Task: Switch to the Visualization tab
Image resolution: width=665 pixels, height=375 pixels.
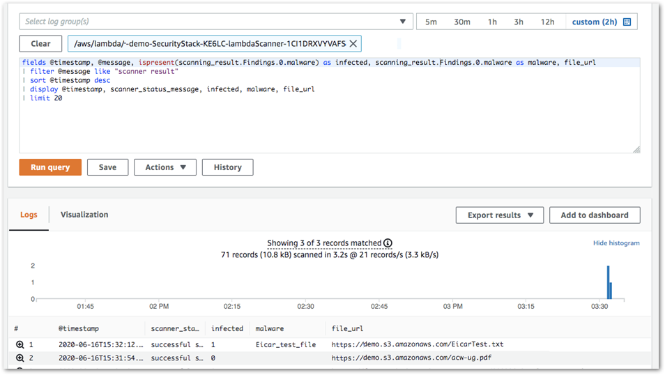Action: [84, 215]
